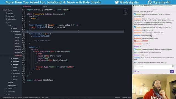Open store.js in the file tree
The height and width of the screenshot is (99, 176).
click(15, 79)
